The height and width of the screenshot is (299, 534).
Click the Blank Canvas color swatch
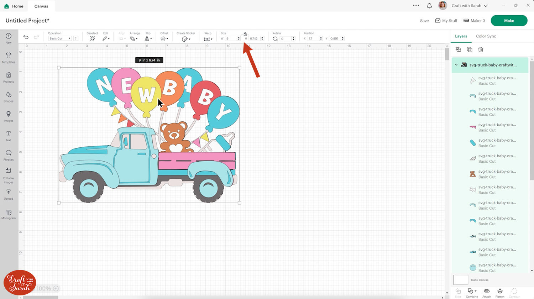click(x=460, y=280)
